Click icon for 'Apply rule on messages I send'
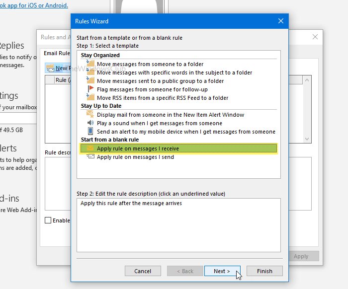The image size is (348, 289). (90, 156)
